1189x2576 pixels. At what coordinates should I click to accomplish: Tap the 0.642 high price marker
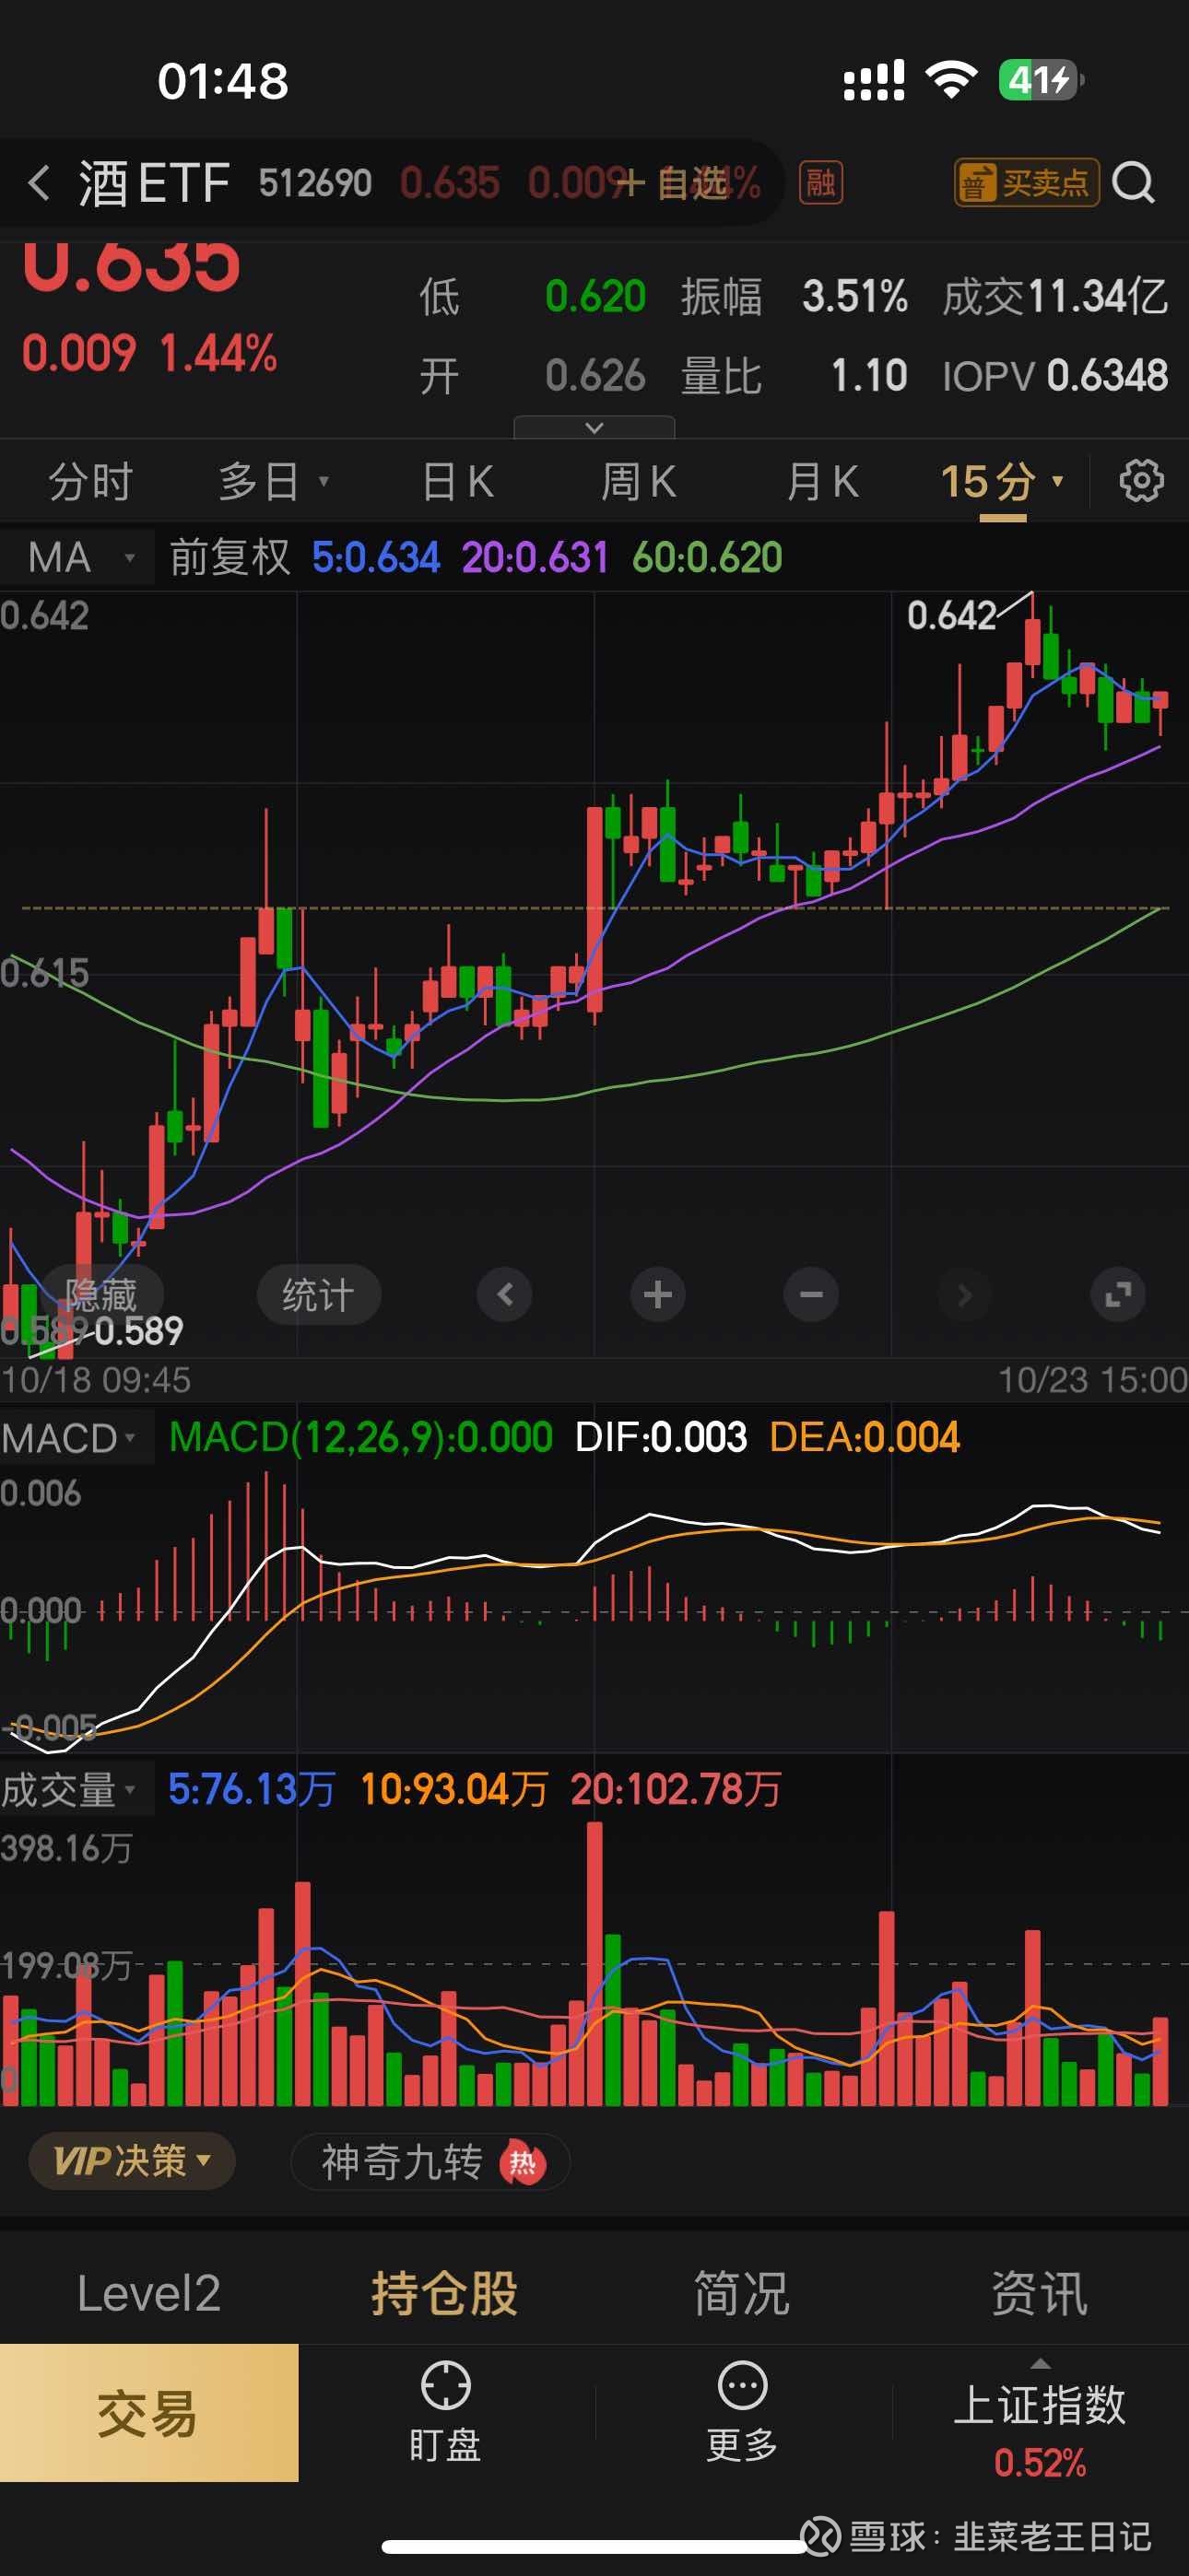pos(951,616)
